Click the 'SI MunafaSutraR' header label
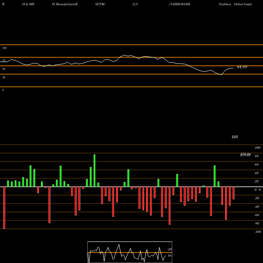Image resolution: width=263 pixels, height=263 pixels. pos(65,4)
